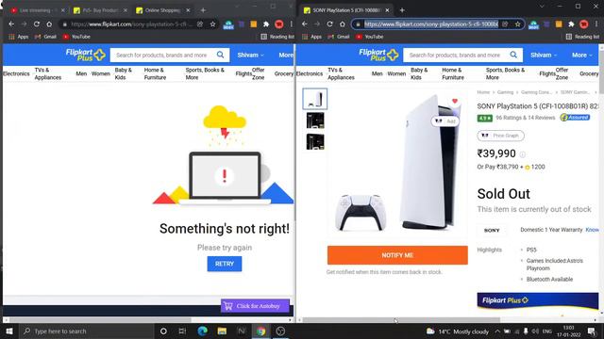Open Gmail bookmark in left window
The image size is (604, 339).
coord(46,37)
